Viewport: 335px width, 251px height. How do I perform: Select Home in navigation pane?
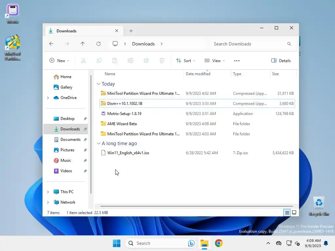66,76
